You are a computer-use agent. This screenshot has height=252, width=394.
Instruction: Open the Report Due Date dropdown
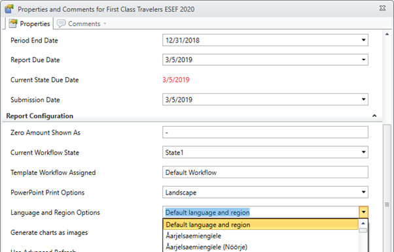coord(363,59)
